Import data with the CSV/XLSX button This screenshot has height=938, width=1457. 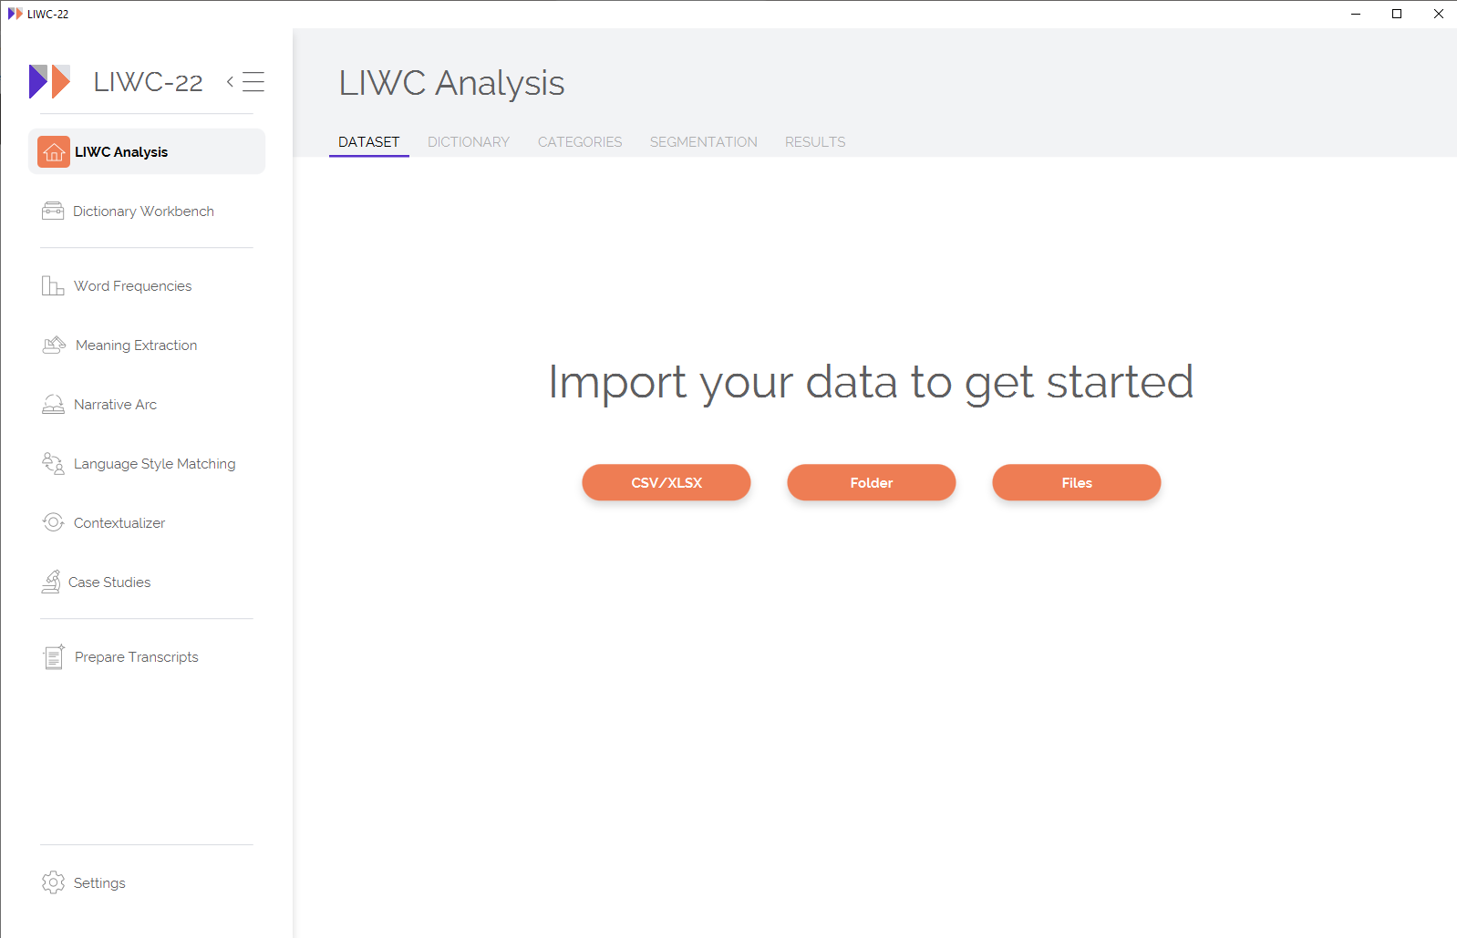click(x=666, y=482)
